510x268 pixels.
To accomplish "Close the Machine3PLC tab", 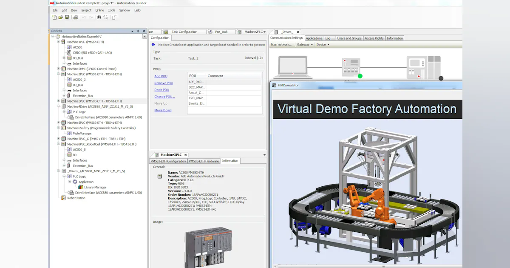I will pos(185,155).
